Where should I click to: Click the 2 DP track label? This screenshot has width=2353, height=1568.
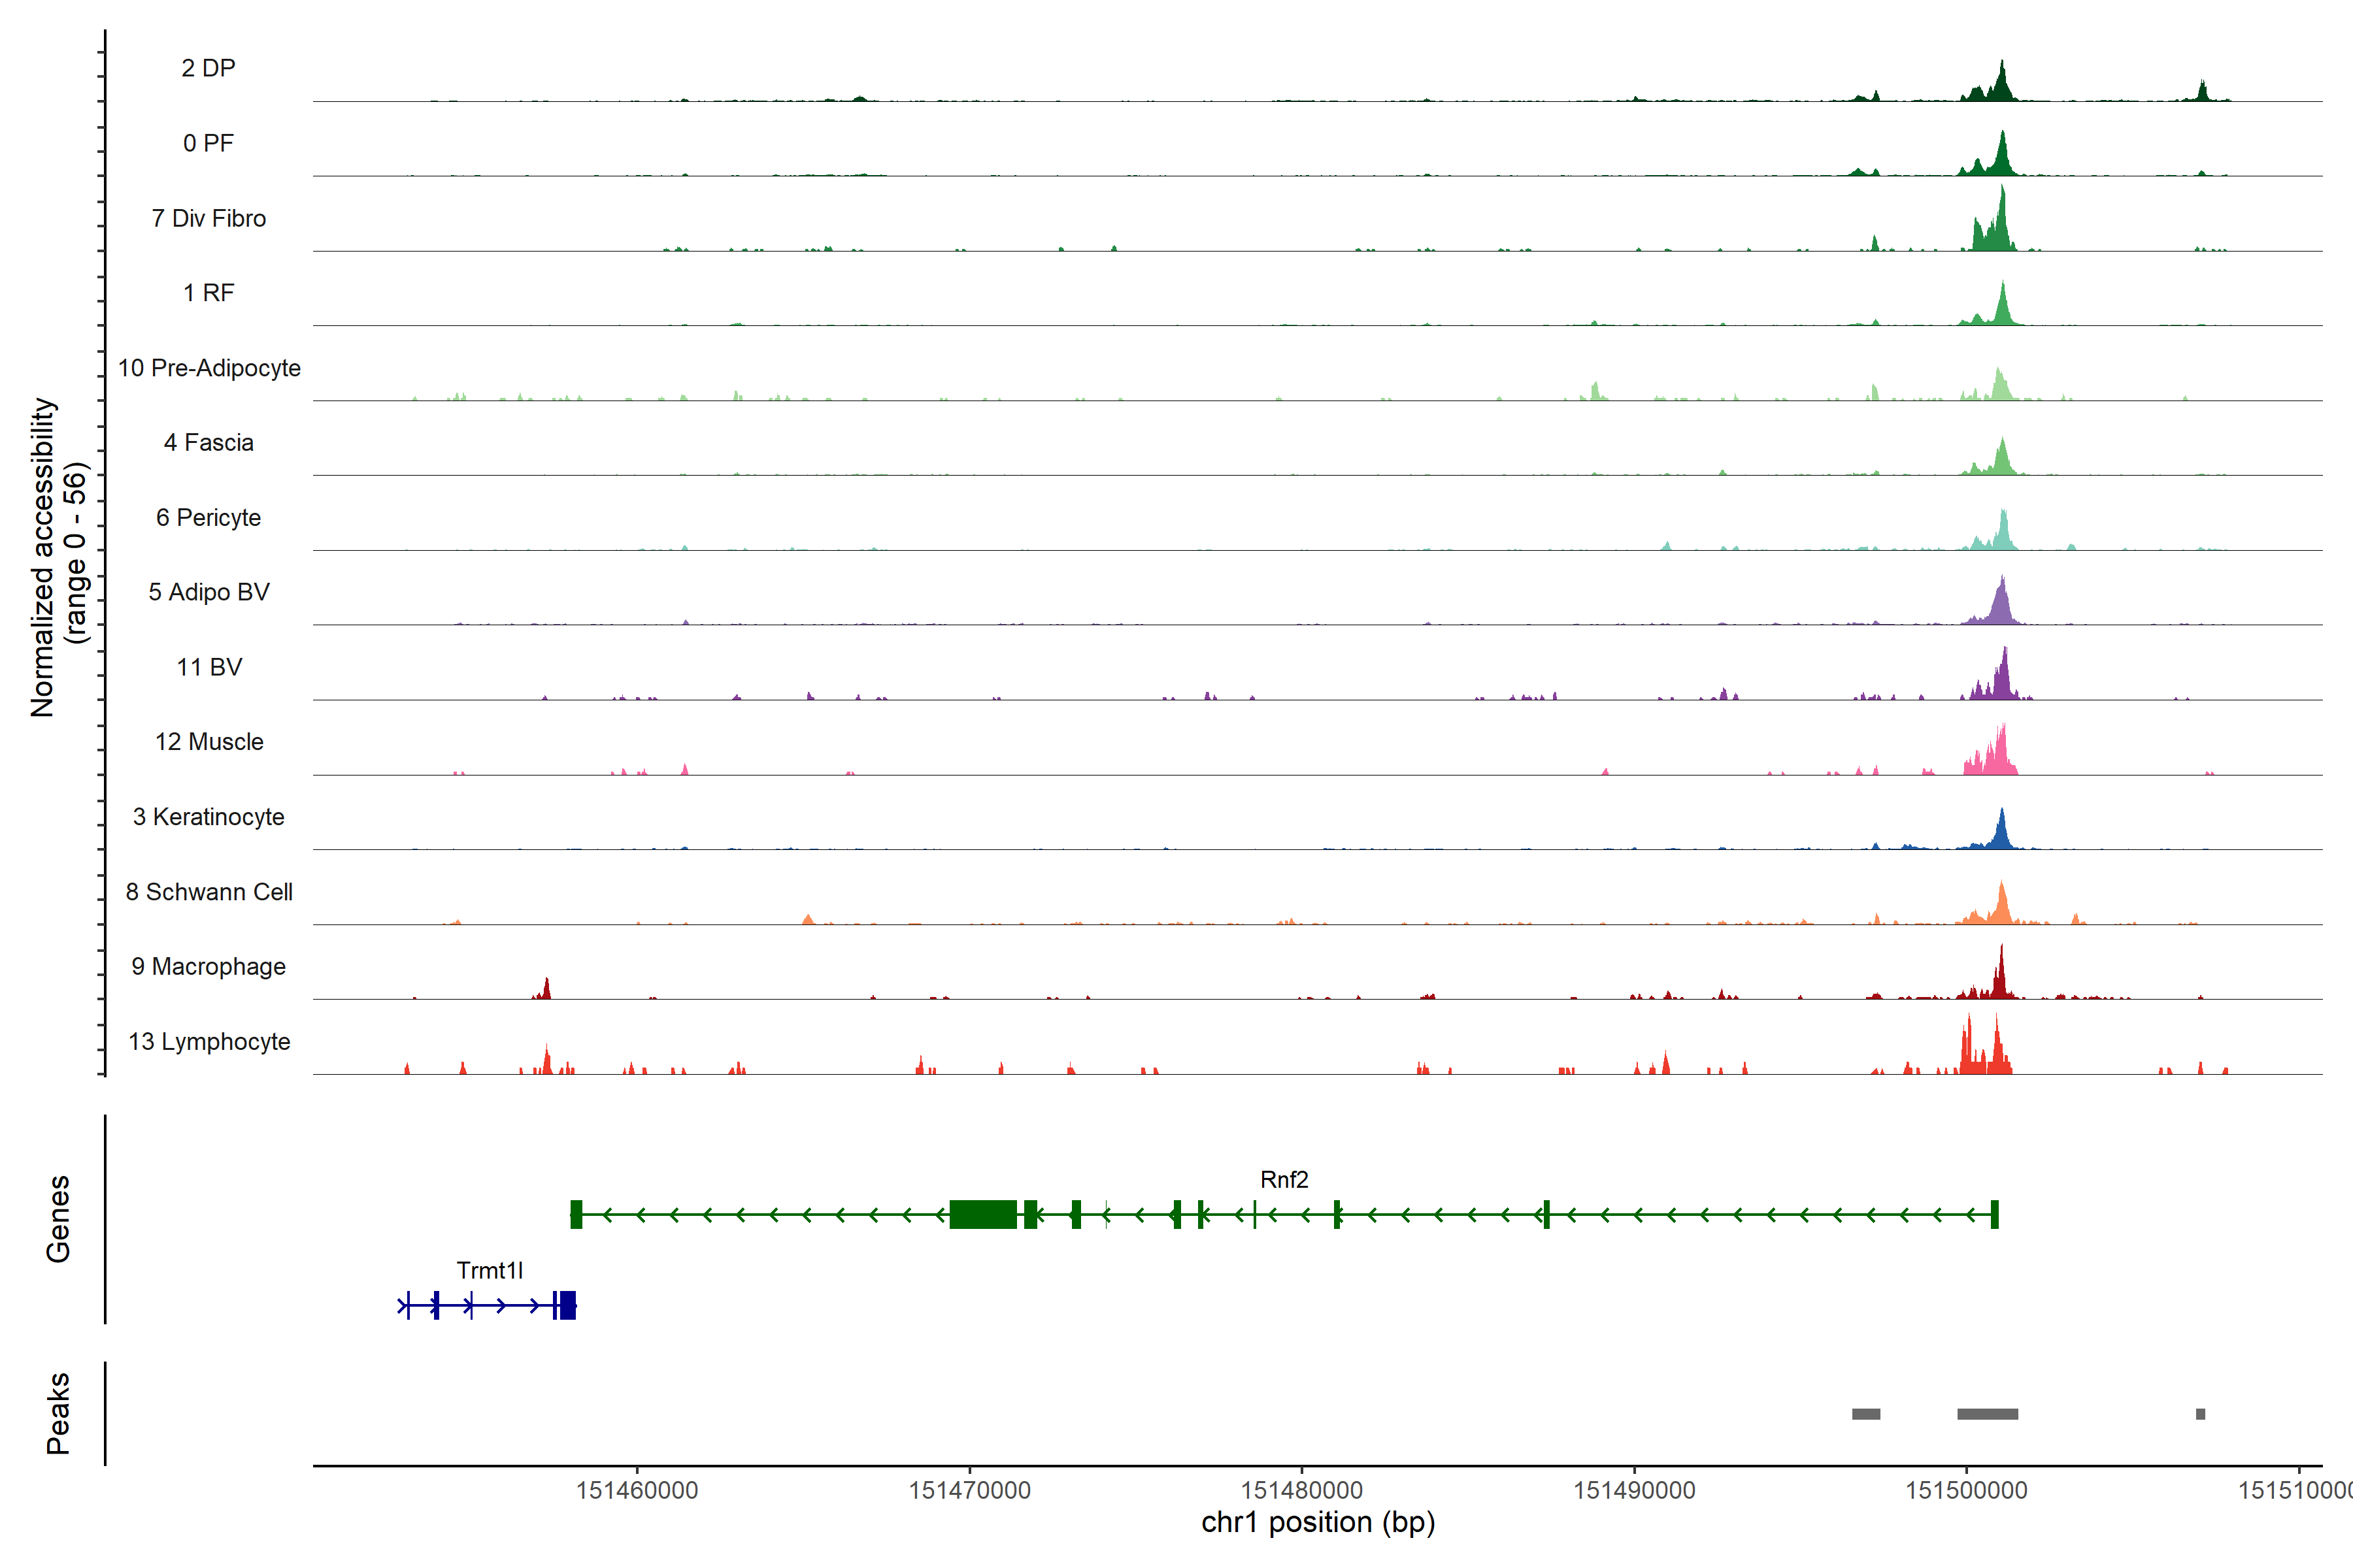coord(208,68)
